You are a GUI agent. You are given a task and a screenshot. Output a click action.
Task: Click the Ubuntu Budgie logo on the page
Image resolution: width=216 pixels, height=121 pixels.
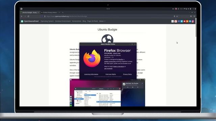pos(107,39)
